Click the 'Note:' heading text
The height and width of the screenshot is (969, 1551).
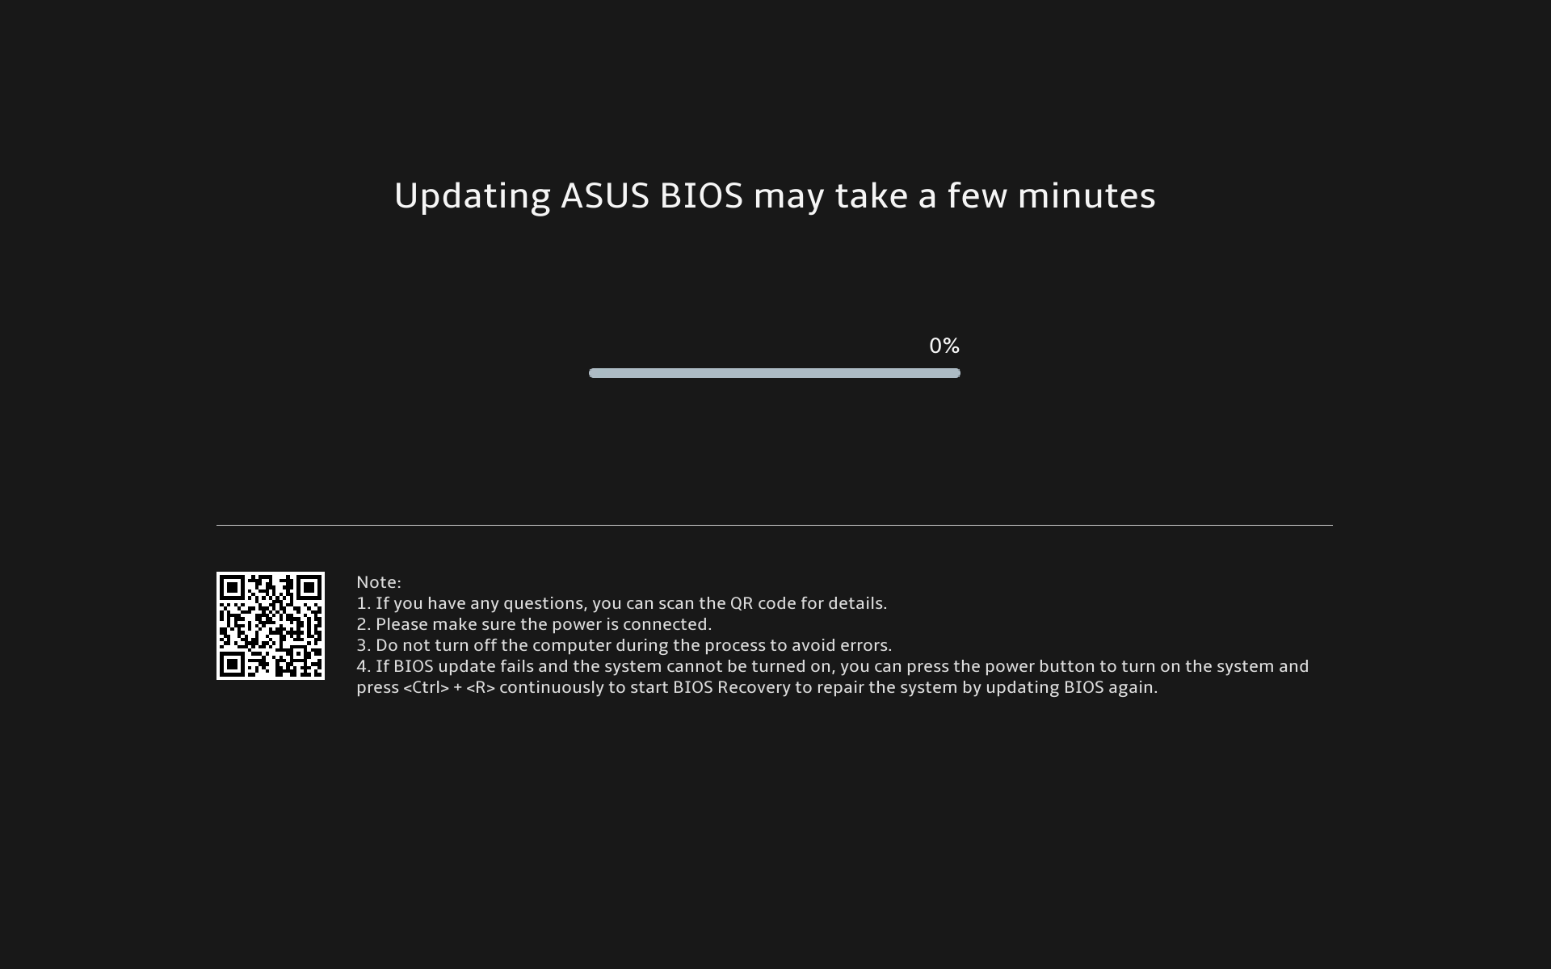click(x=379, y=582)
